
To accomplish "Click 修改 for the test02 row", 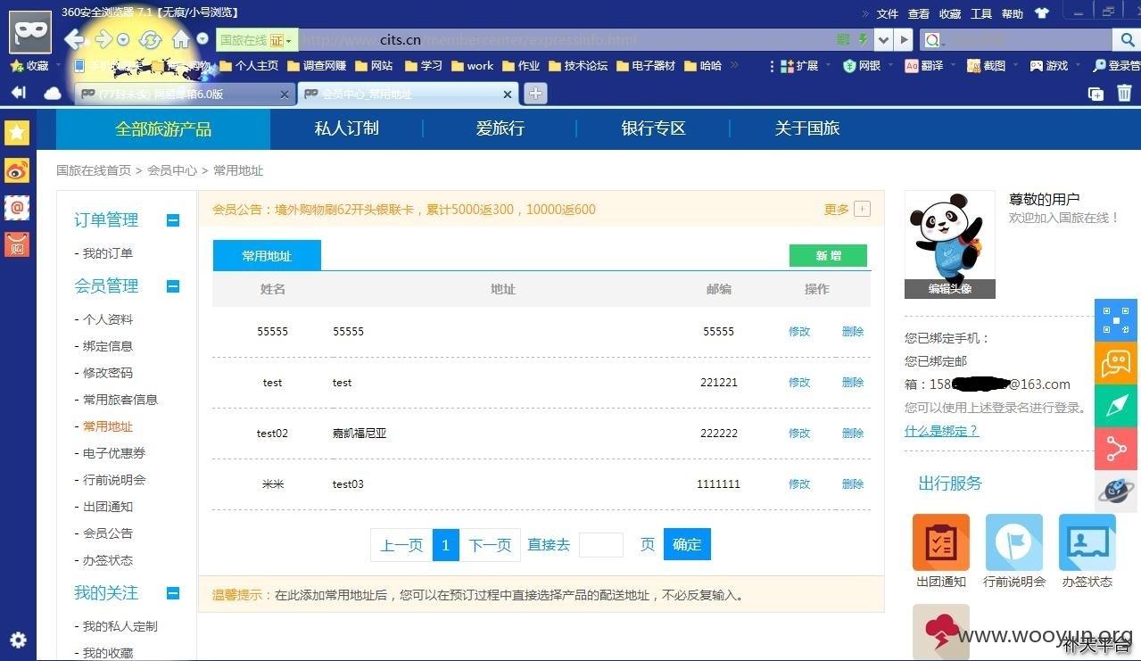I will point(799,434).
